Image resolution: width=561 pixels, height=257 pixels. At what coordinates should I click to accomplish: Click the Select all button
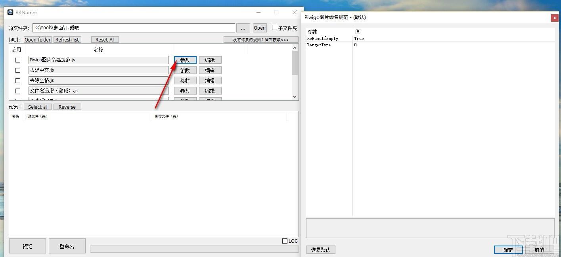(x=38, y=107)
